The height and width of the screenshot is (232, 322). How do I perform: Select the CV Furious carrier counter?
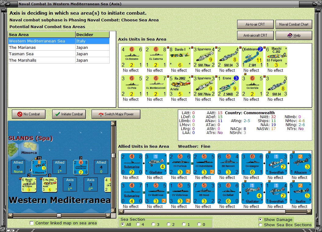point(180,164)
